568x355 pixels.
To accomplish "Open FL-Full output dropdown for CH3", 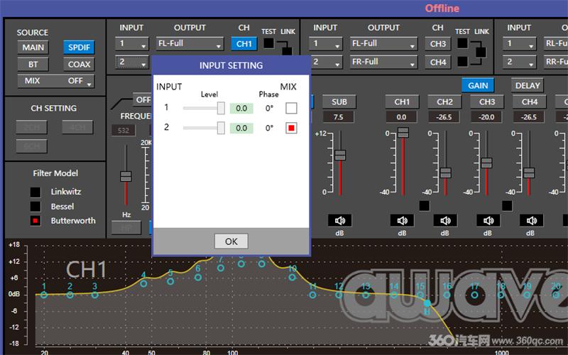I will 383,44.
